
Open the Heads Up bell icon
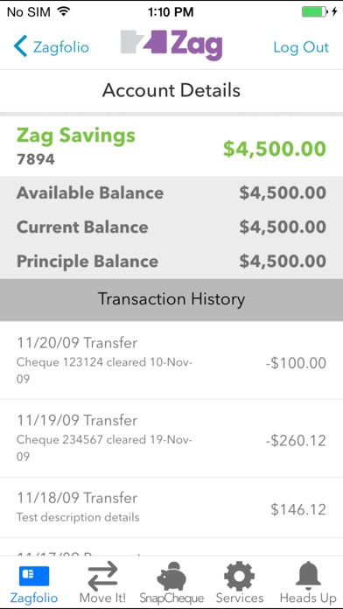tap(308, 576)
